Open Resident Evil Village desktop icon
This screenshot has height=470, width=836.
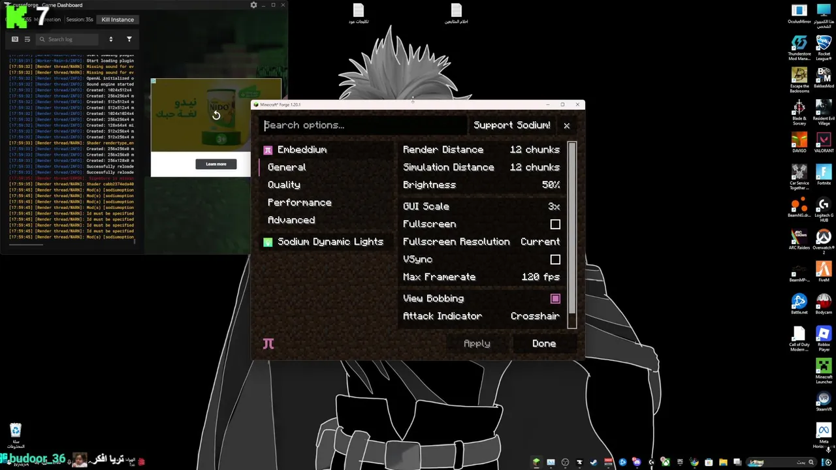(824, 113)
